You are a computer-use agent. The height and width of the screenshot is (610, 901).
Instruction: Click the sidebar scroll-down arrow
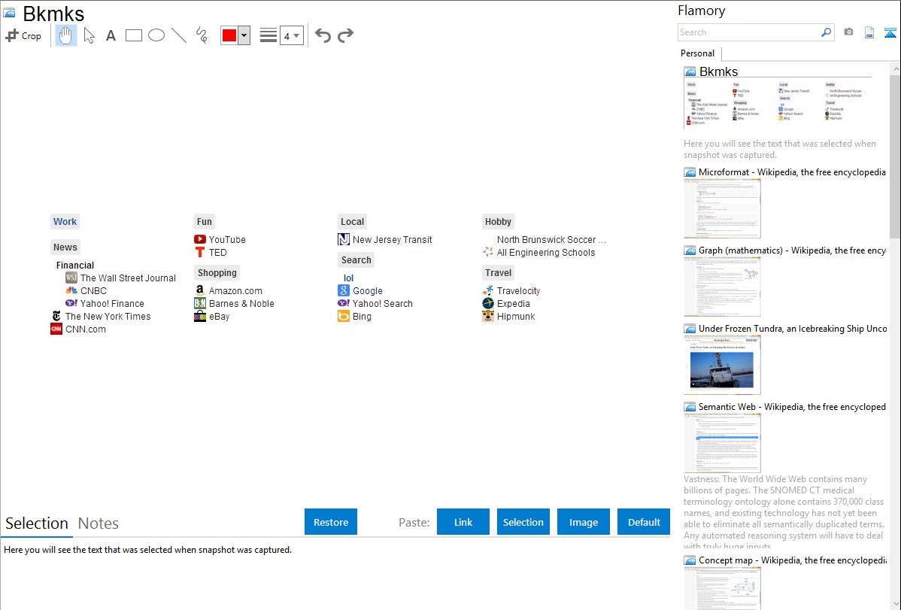[895, 604]
